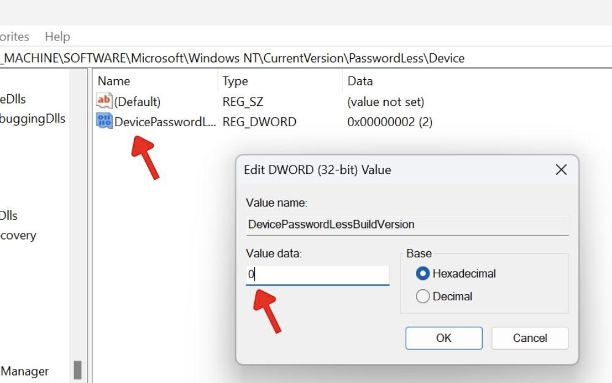Confirm the edit with OK
Image resolution: width=612 pixels, height=383 pixels.
(444, 338)
